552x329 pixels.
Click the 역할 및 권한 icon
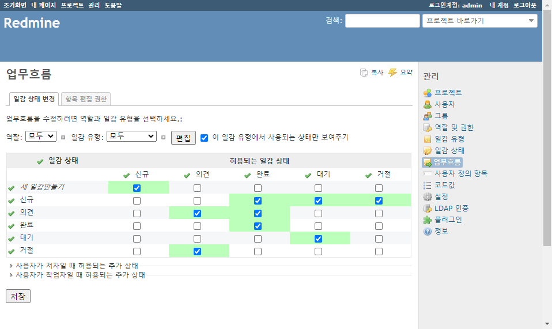point(428,128)
